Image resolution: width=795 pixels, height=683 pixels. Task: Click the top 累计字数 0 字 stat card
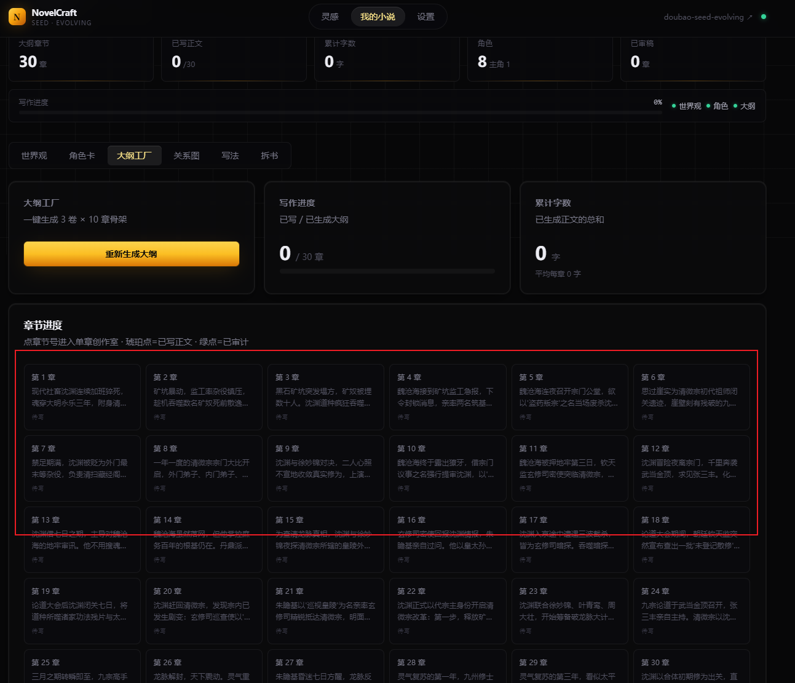pos(387,59)
